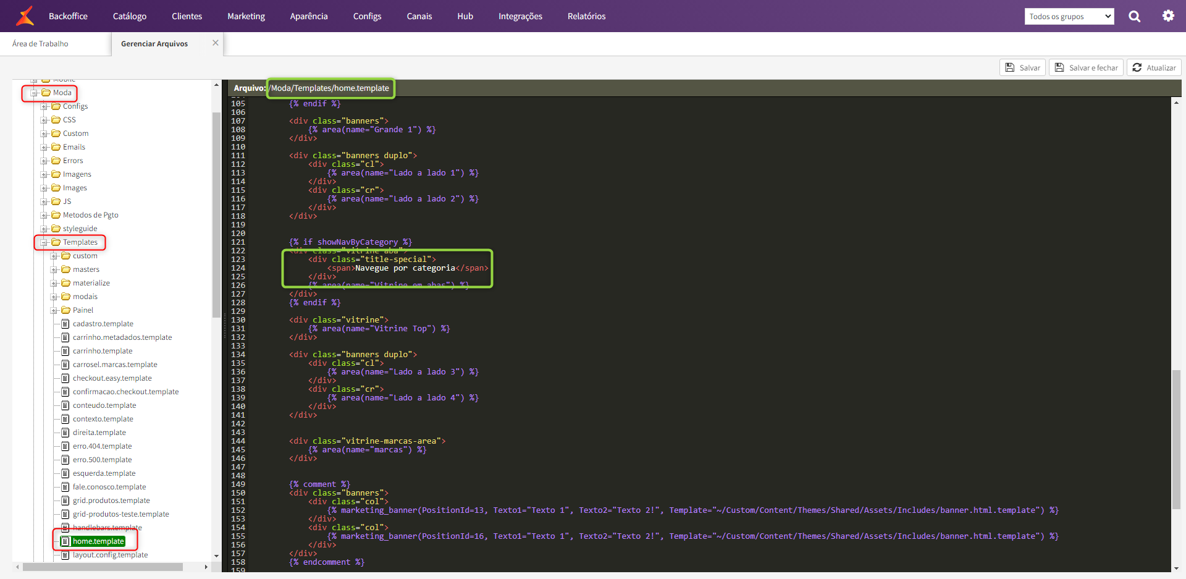This screenshot has width=1186, height=579.
Task: Click the Salvar e fechar button
Action: (1087, 67)
